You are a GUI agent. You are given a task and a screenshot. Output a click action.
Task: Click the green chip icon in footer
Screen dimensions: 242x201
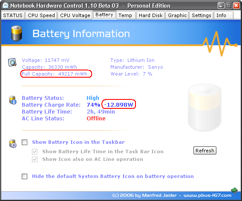(234, 190)
